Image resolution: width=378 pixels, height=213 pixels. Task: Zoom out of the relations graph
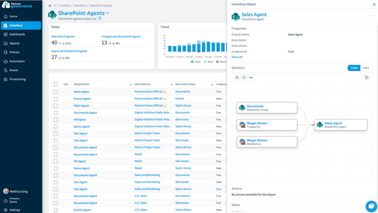click(244, 78)
